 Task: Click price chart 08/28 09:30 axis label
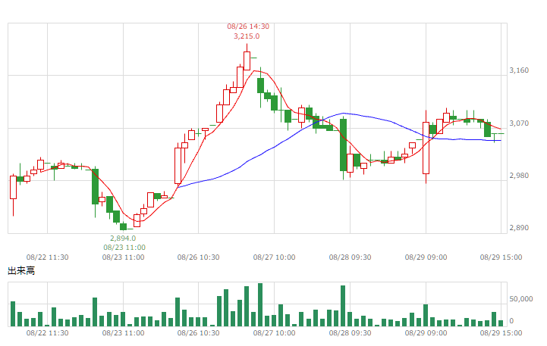(350, 257)
